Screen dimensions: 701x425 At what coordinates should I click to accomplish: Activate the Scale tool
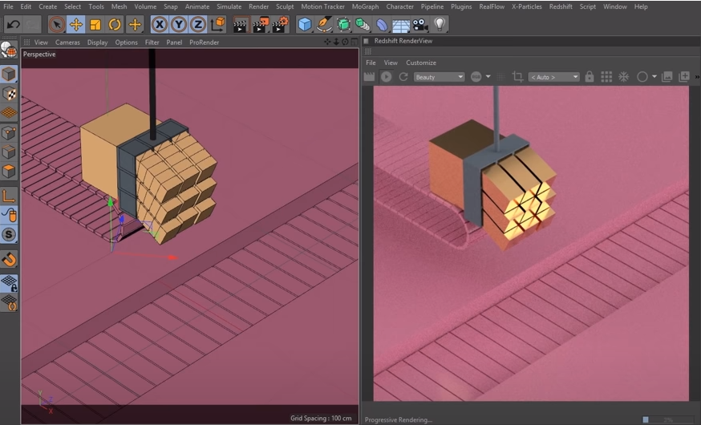(x=95, y=25)
